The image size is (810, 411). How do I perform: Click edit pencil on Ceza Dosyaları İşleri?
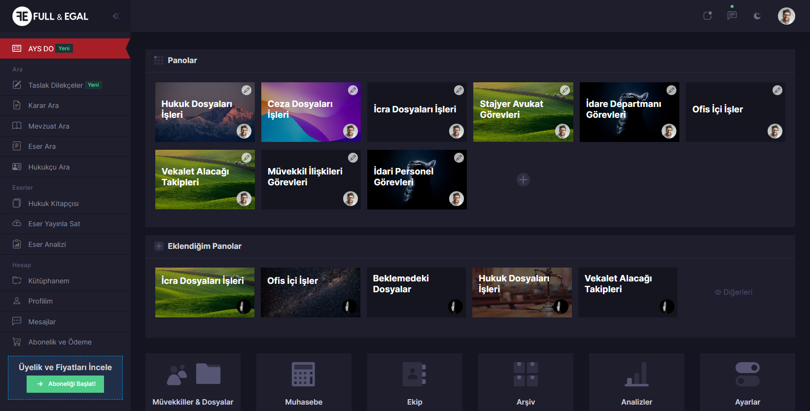(353, 90)
